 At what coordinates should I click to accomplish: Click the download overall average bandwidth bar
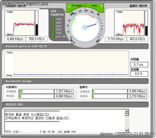pyautogui.click(x=36, y=91)
